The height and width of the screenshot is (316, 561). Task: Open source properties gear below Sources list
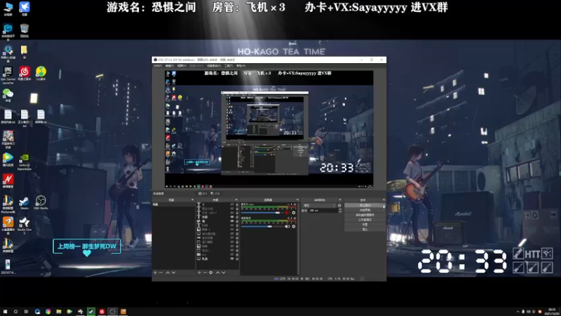click(x=211, y=272)
